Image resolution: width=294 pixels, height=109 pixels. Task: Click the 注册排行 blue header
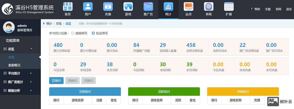(85, 91)
